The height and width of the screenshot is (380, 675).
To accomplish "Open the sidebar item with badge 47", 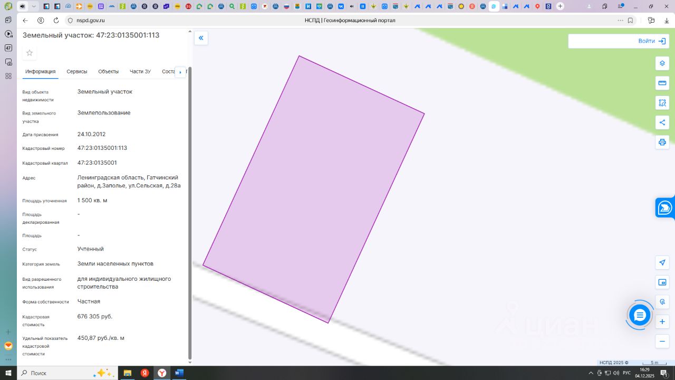I will [x=8, y=48].
